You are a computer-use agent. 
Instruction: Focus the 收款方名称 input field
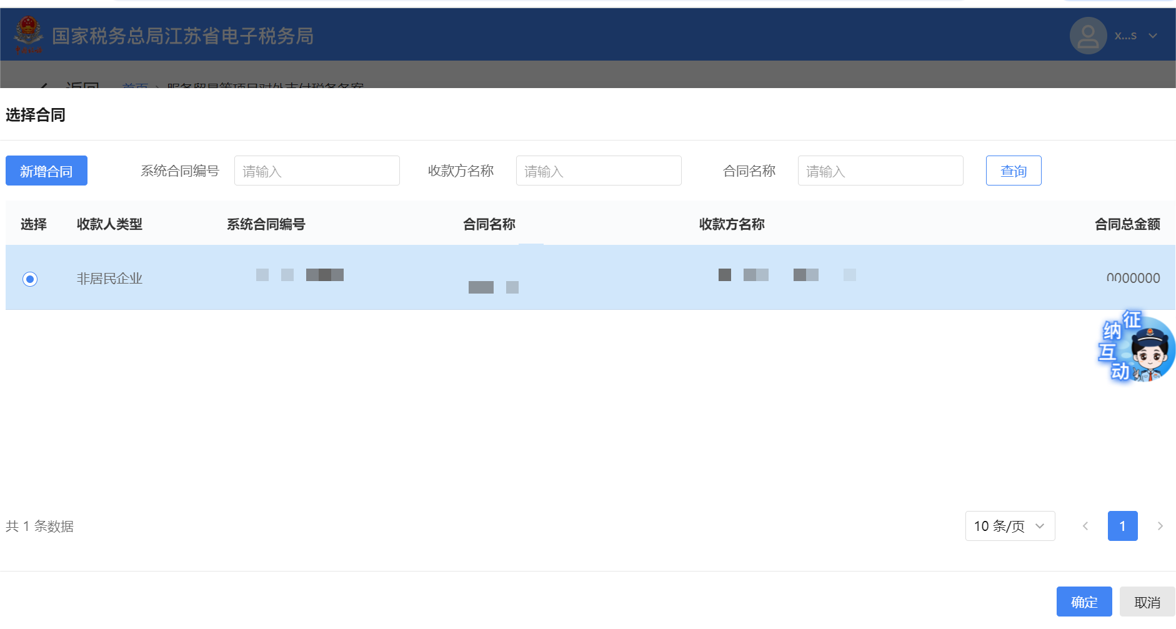[x=598, y=171]
